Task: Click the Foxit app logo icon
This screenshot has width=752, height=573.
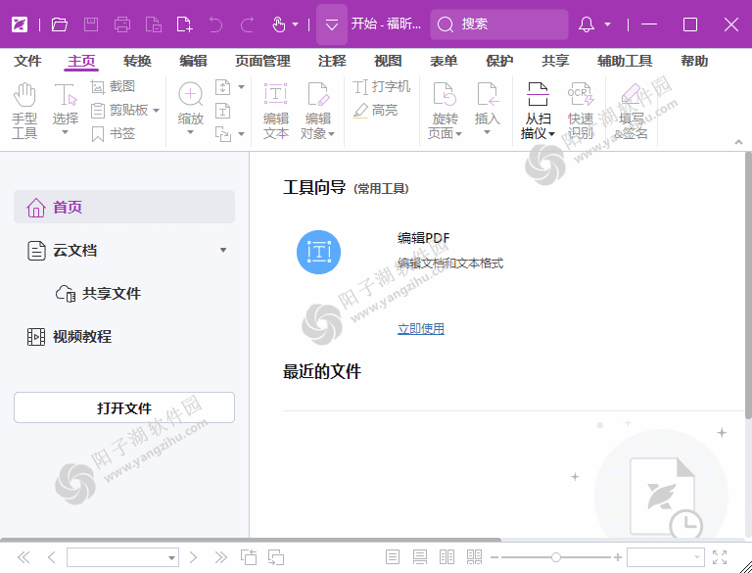Action: point(20,24)
